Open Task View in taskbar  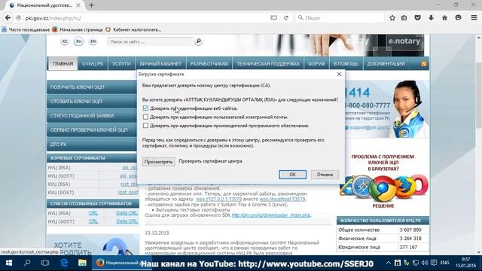[x=45, y=263]
